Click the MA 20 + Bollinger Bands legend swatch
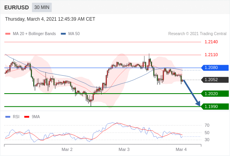Viewport: 230px width, 156px height. click(x=8, y=34)
